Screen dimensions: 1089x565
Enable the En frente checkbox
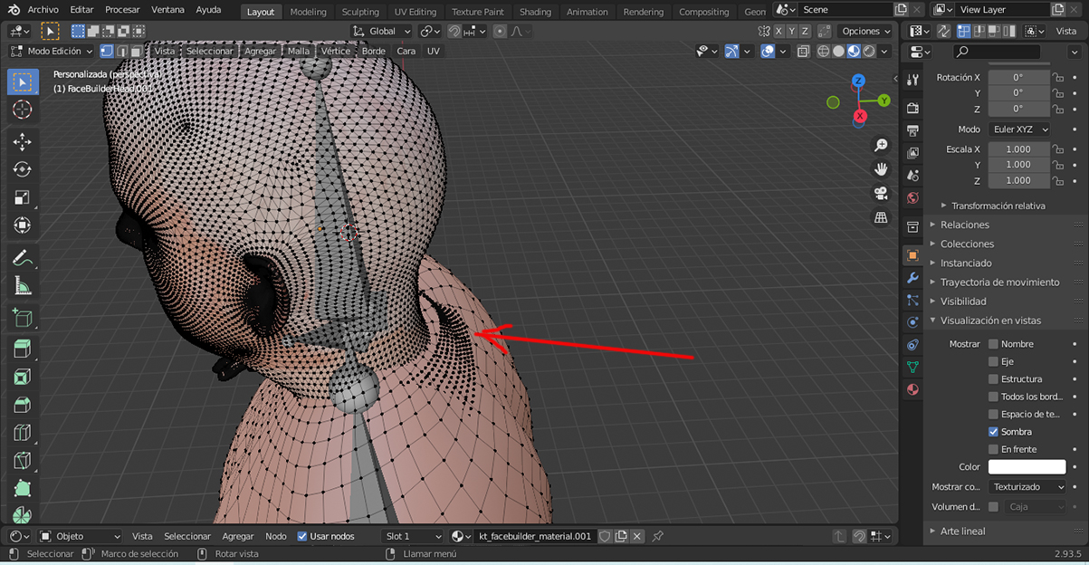click(993, 449)
